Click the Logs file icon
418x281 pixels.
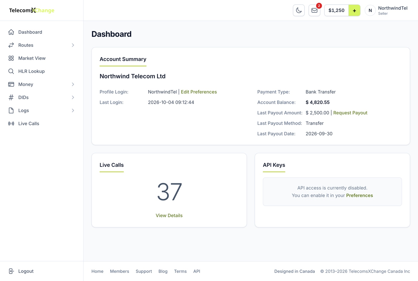click(11, 111)
